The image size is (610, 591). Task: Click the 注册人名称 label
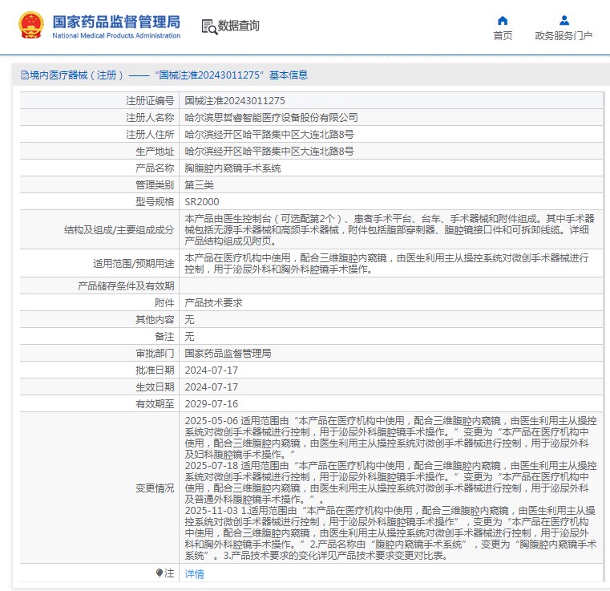(150, 118)
